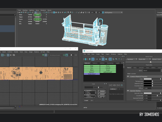Select the particleCloud1 material swatch
Screen dimensions: 162x122
coord(108,72)
